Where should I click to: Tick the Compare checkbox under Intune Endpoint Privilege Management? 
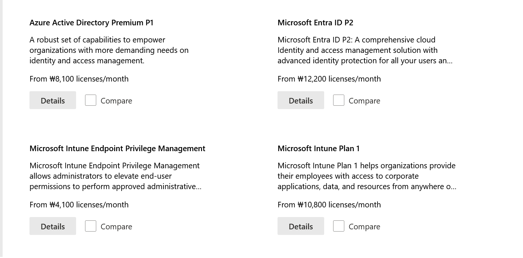coord(91,226)
